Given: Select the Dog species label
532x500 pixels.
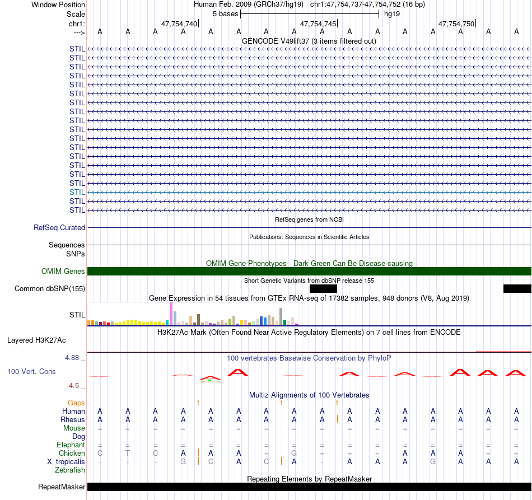Looking at the screenshot, I should tap(78, 437).
